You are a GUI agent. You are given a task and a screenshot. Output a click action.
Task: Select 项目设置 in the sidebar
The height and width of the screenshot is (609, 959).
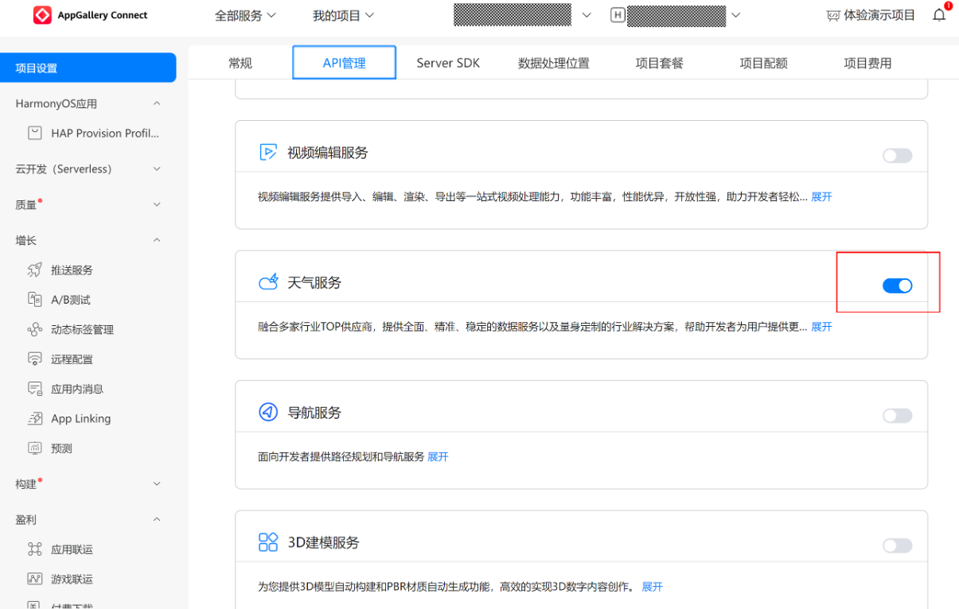coord(88,68)
